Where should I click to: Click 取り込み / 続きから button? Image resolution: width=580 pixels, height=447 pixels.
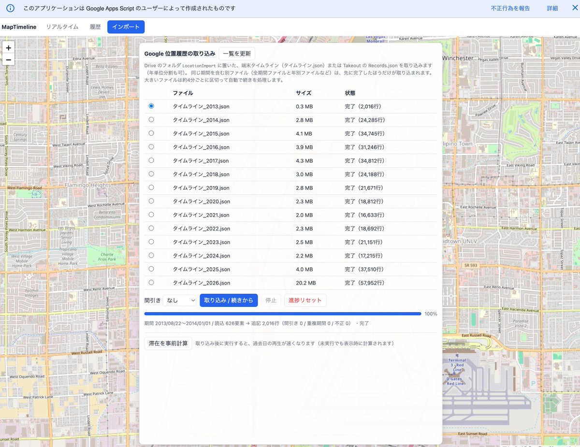(229, 300)
